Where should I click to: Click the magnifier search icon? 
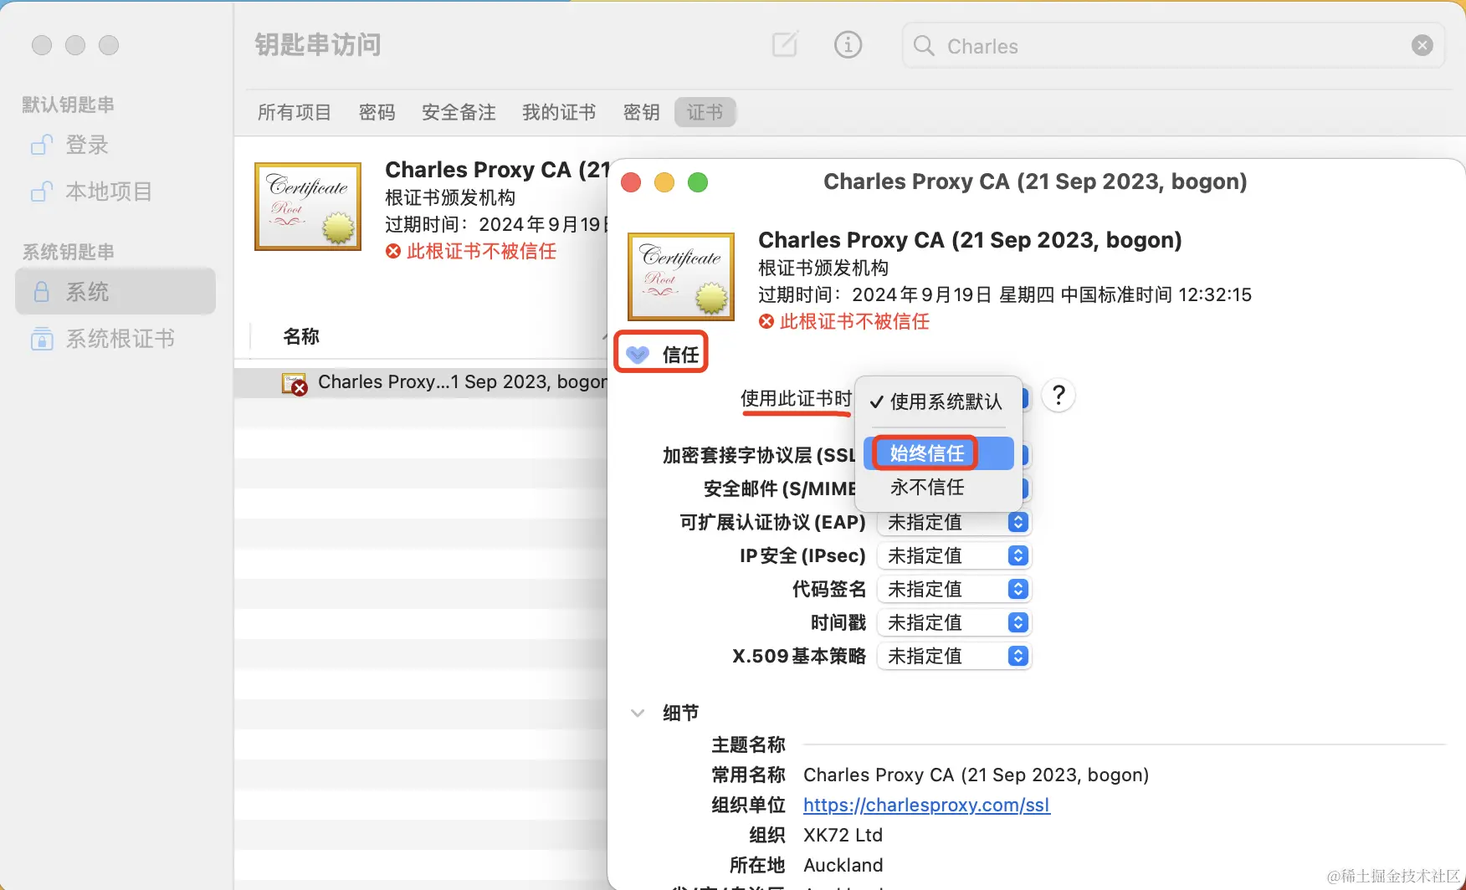pos(924,45)
